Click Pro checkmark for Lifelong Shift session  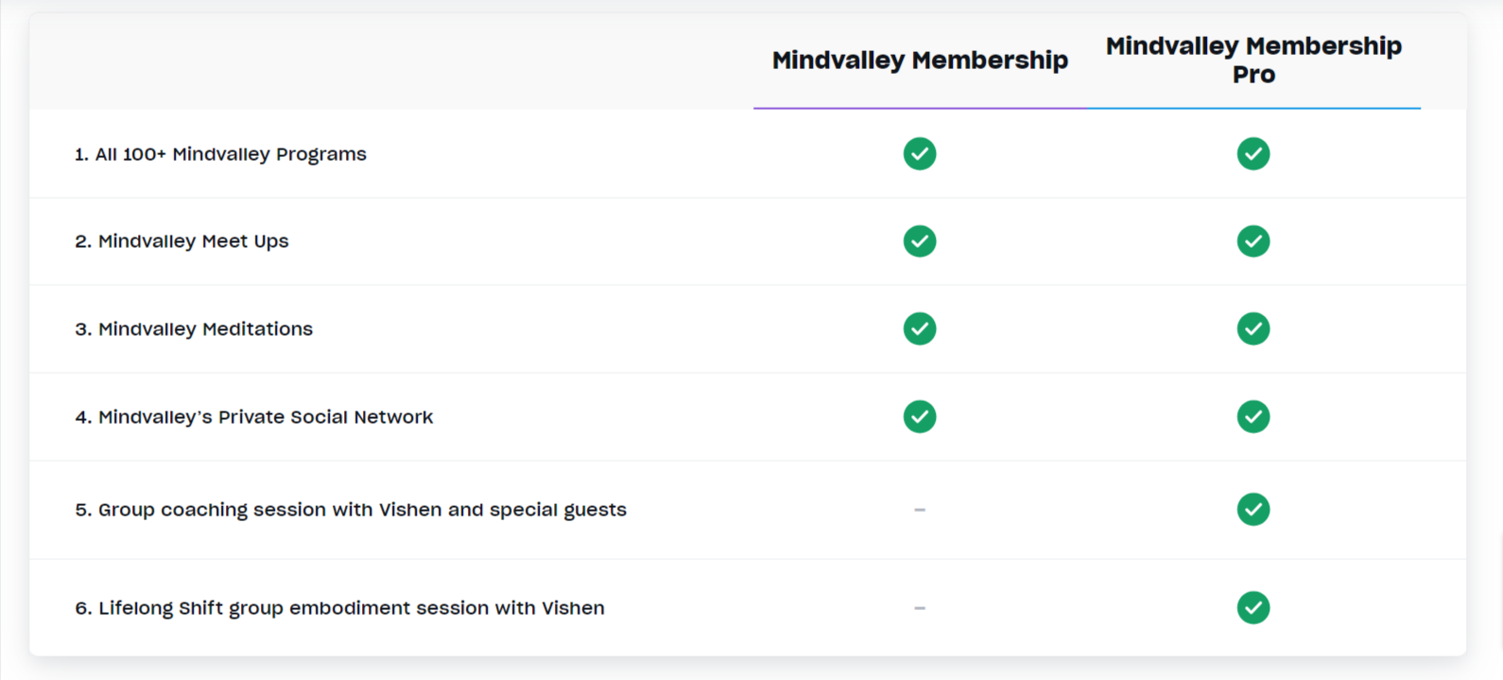coord(1252,607)
